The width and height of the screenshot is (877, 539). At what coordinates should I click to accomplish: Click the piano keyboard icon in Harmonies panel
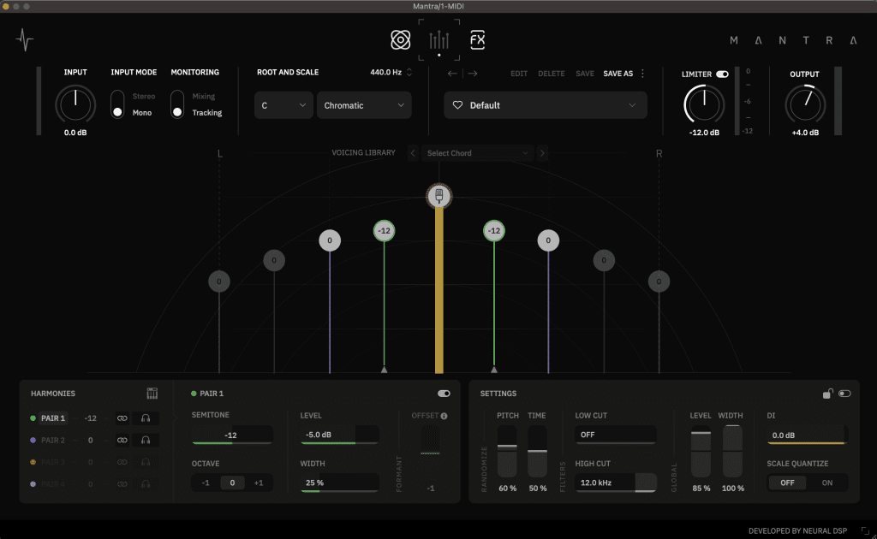152,393
